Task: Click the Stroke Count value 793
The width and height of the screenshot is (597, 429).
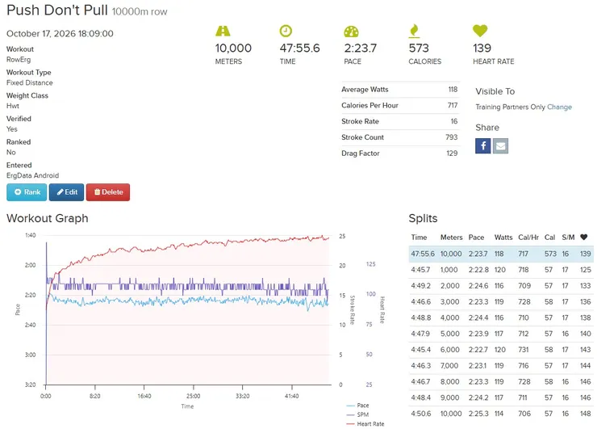Action: (452, 137)
